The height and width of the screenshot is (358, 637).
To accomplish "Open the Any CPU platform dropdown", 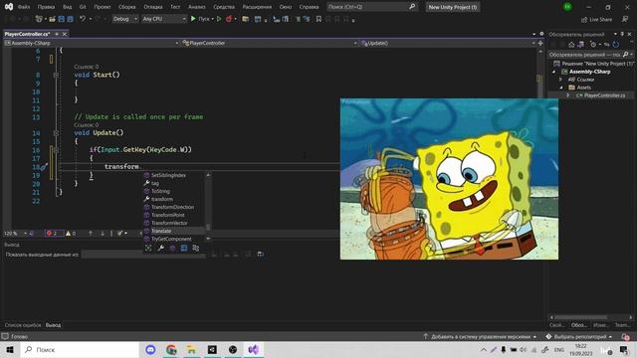I will click(164, 19).
